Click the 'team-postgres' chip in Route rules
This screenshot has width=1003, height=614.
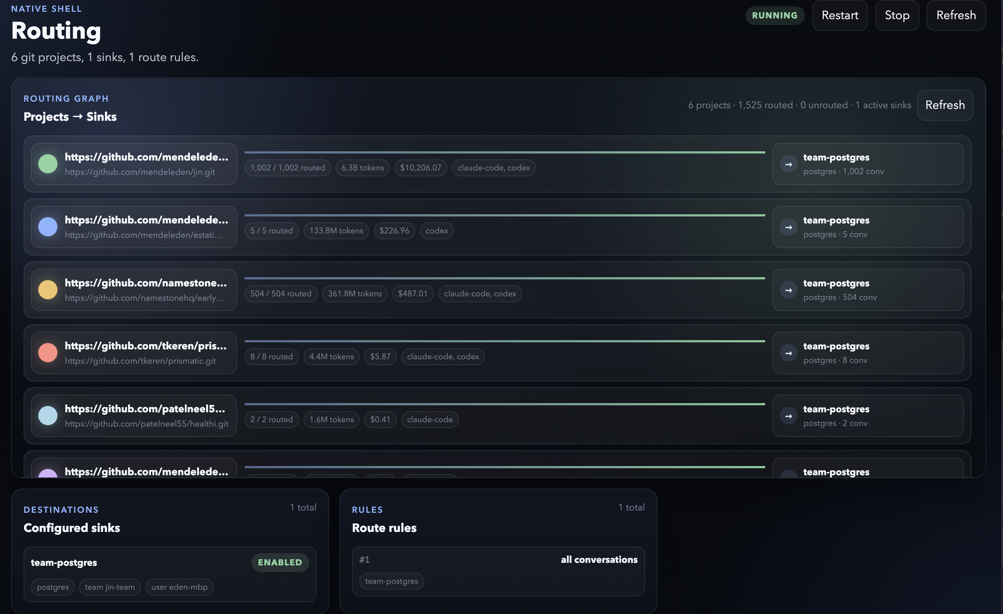[x=392, y=581]
